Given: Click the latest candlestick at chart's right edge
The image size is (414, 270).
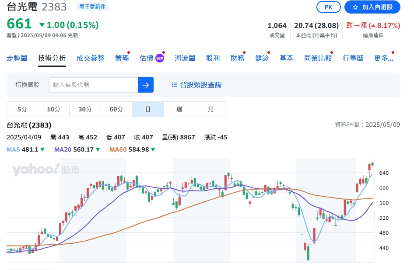Looking at the screenshot, I should (372, 164).
